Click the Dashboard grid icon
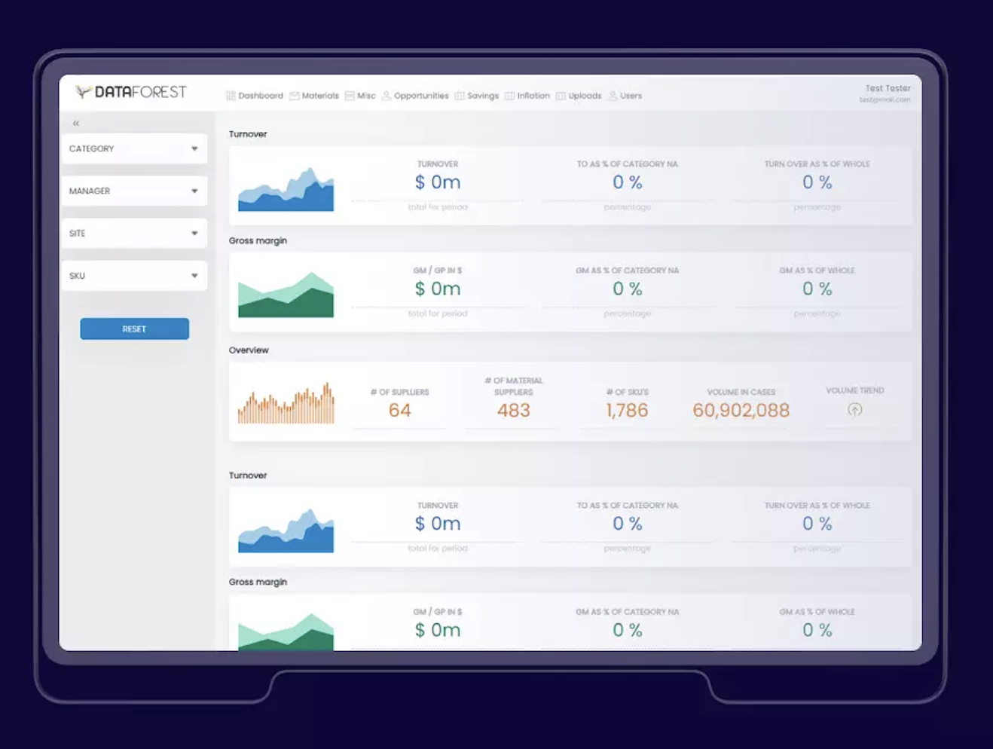Image resolution: width=993 pixels, height=749 pixels. click(231, 96)
